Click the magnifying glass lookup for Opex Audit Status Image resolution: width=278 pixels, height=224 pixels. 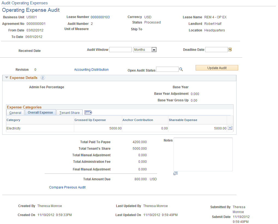(181, 69)
